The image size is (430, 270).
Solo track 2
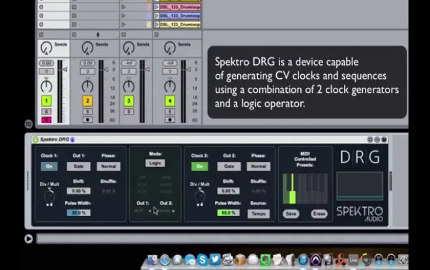(x=87, y=111)
